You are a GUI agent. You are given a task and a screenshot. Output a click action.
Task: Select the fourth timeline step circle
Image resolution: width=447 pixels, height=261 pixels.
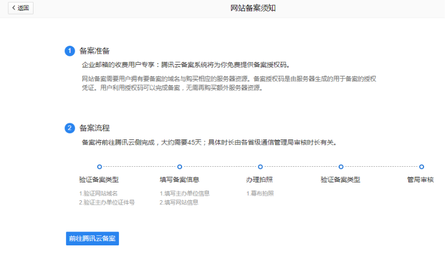[341, 166]
